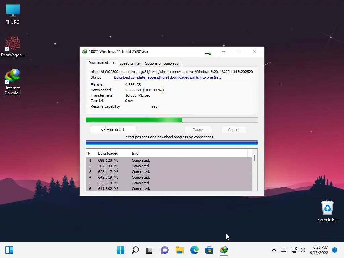Click the N. column header
The height and width of the screenshot is (258, 344).
click(x=91, y=153)
